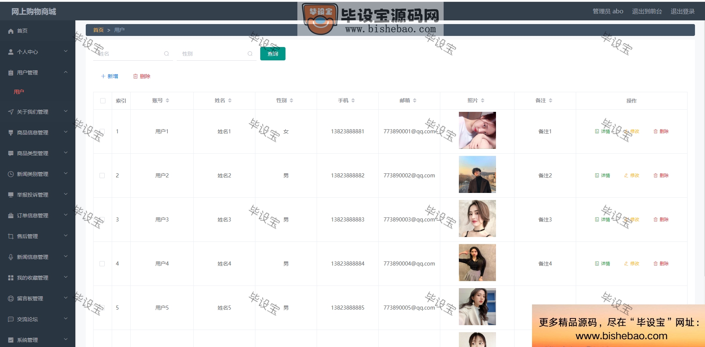The height and width of the screenshot is (347, 705).
Task: Click 删除 for row 用户1
Action: point(661,131)
